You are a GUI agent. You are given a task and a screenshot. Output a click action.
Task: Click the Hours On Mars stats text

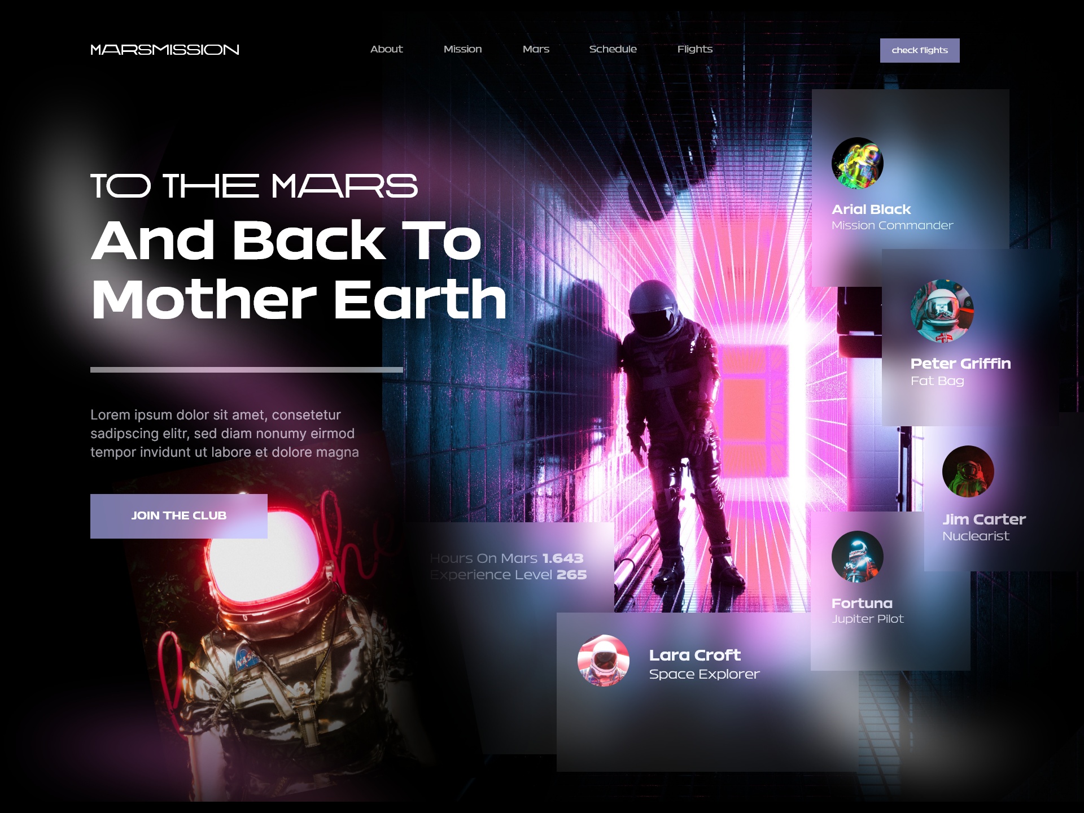[506, 558]
